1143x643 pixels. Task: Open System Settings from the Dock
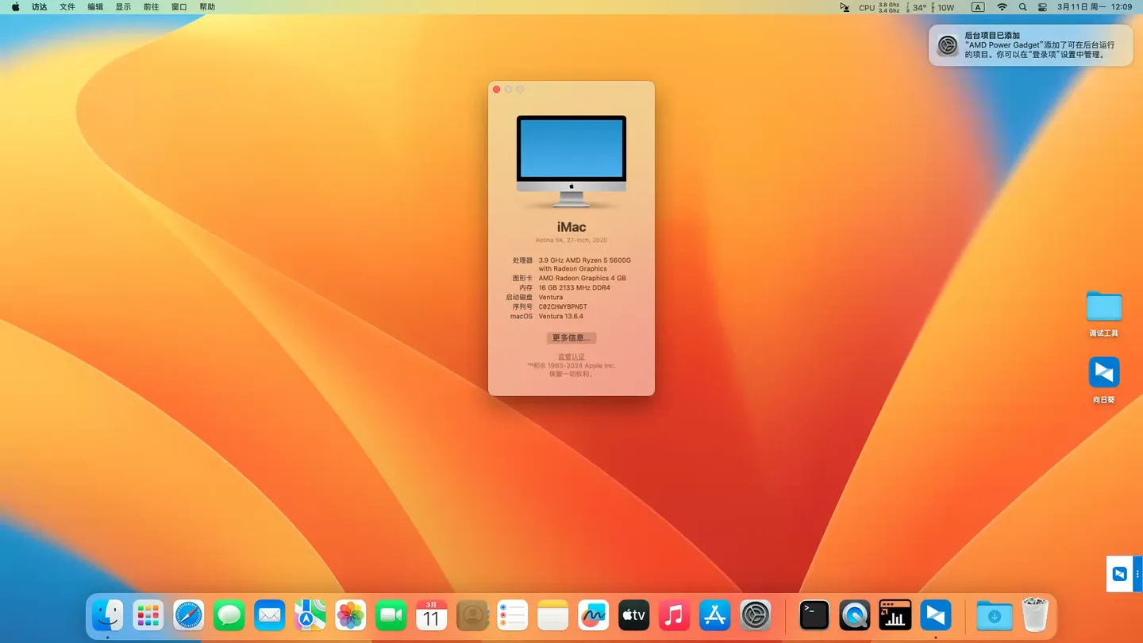pos(754,615)
